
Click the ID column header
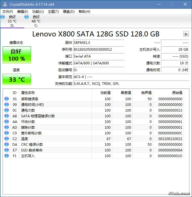(15, 93)
